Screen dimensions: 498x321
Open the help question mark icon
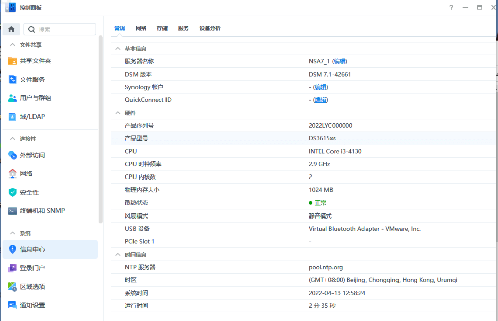click(451, 7)
